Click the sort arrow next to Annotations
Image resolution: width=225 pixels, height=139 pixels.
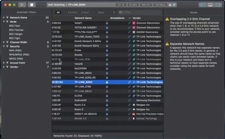(x=129, y=18)
